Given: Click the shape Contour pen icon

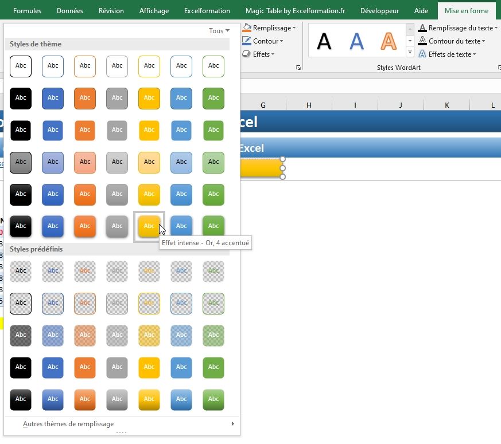Looking at the screenshot, I should [x=247, y=41].
